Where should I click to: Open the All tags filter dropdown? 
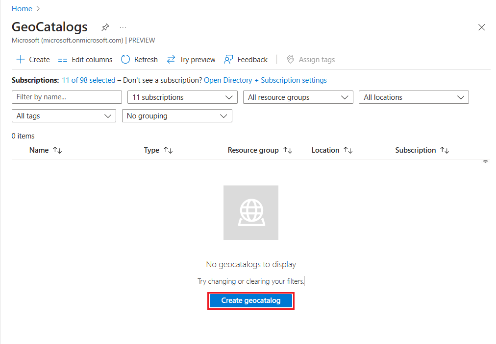64,116
